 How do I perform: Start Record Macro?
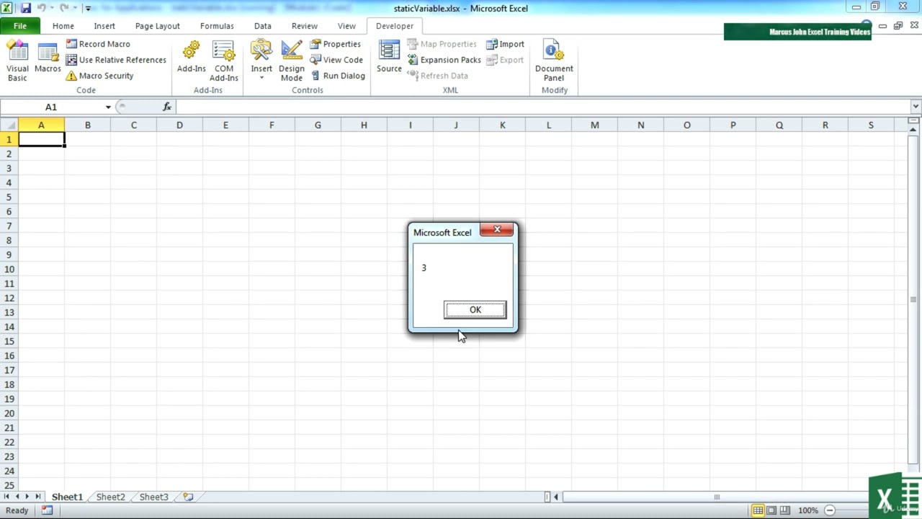click(x=98, y=44)
